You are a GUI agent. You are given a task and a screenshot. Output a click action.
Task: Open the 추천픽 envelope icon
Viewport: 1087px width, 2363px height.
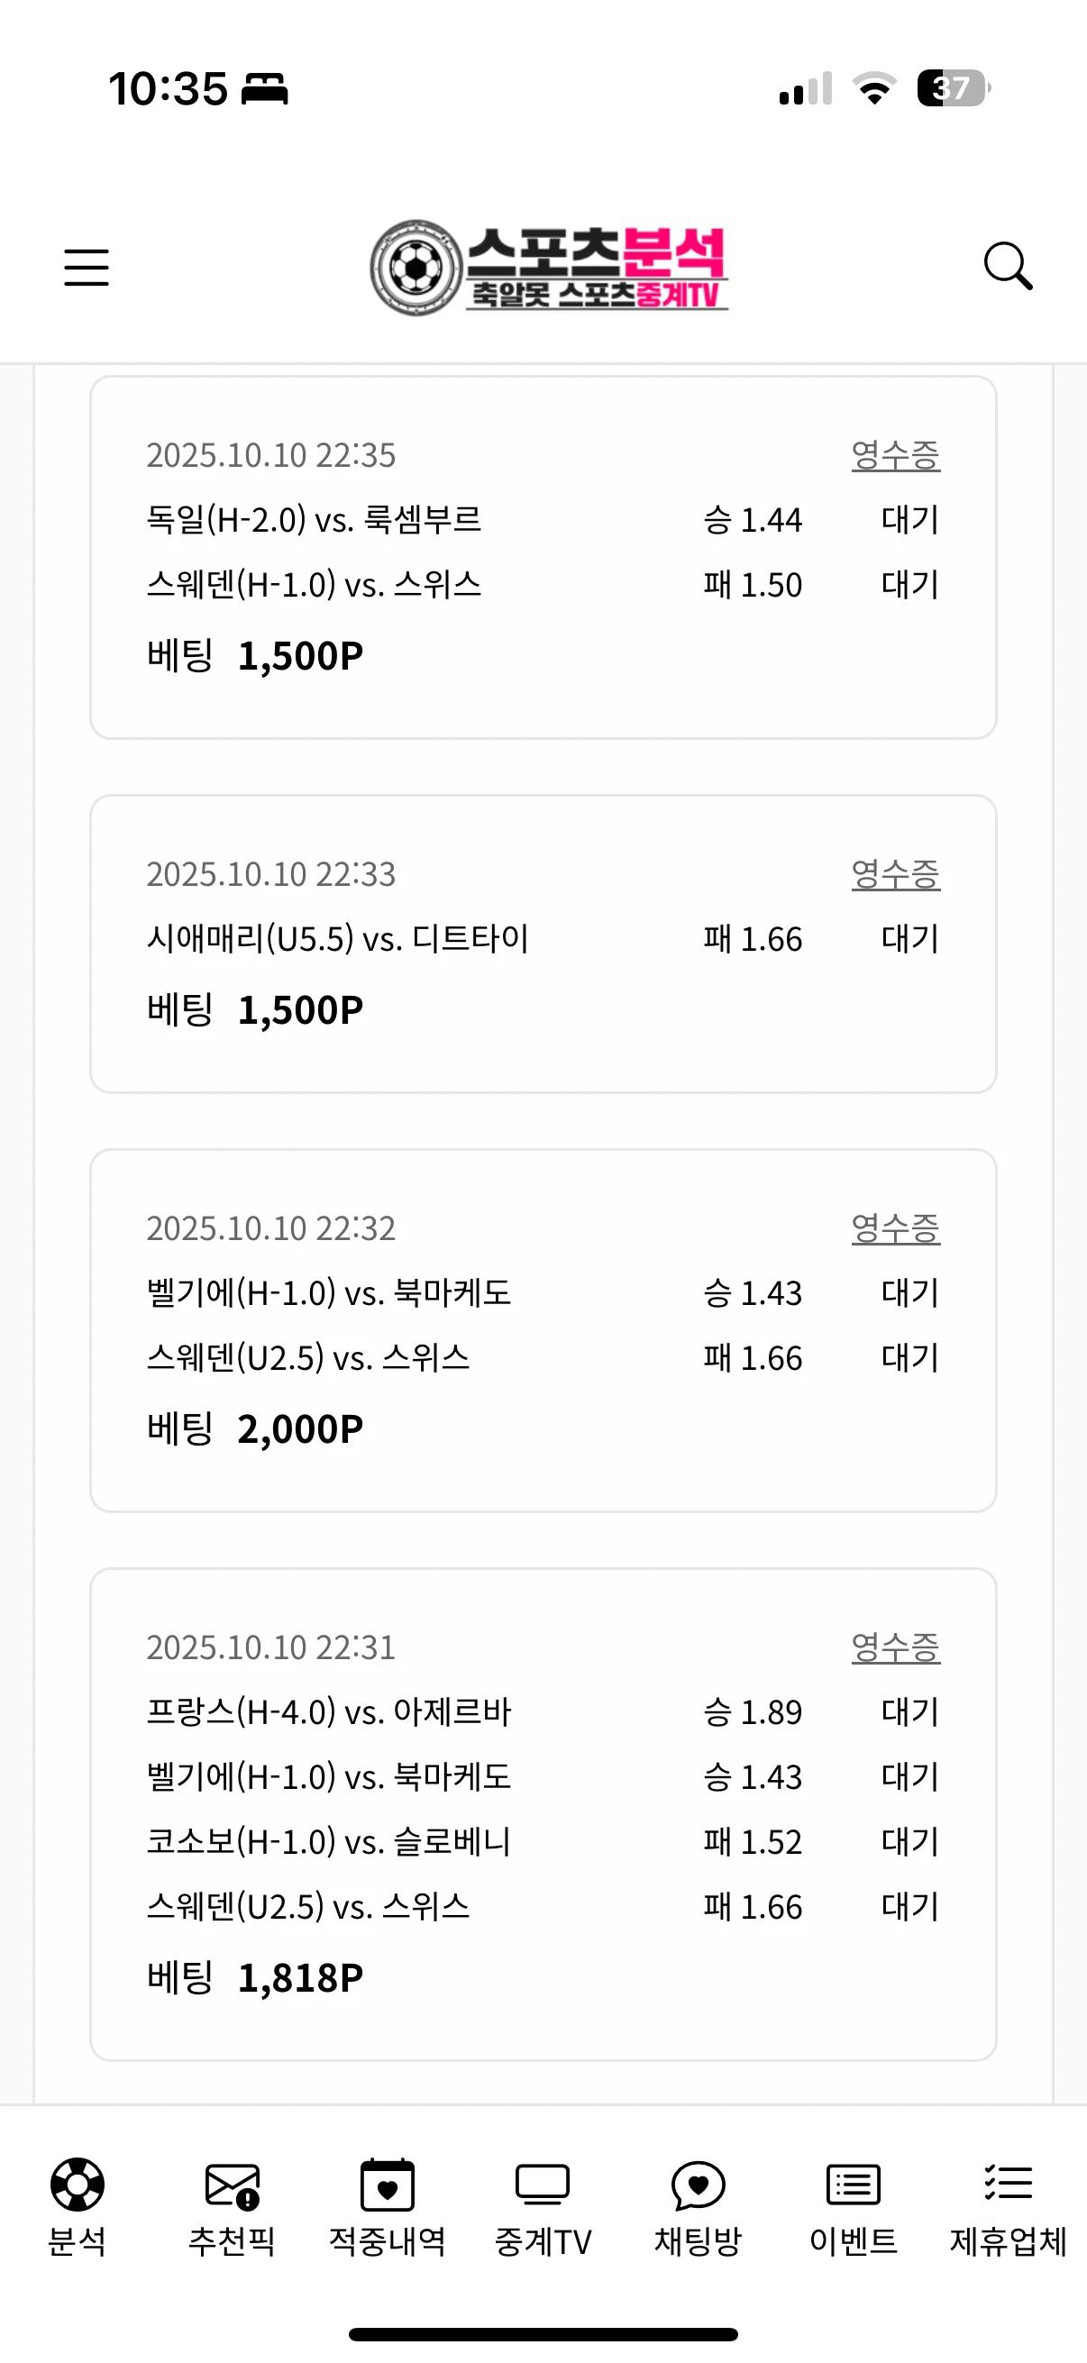[x=232, y=2185]
